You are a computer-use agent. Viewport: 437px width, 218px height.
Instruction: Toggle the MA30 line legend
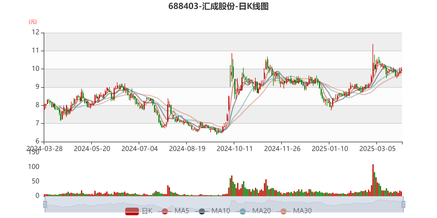point(294,211)
